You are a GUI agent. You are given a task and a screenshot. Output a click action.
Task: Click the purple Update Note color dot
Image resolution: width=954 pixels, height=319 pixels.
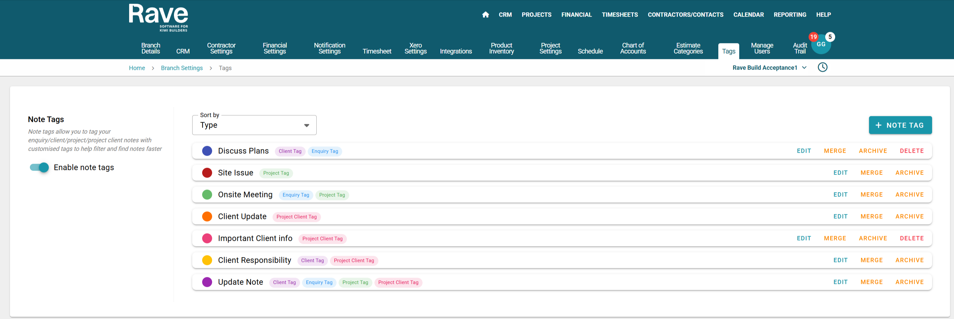click(207, 282)
